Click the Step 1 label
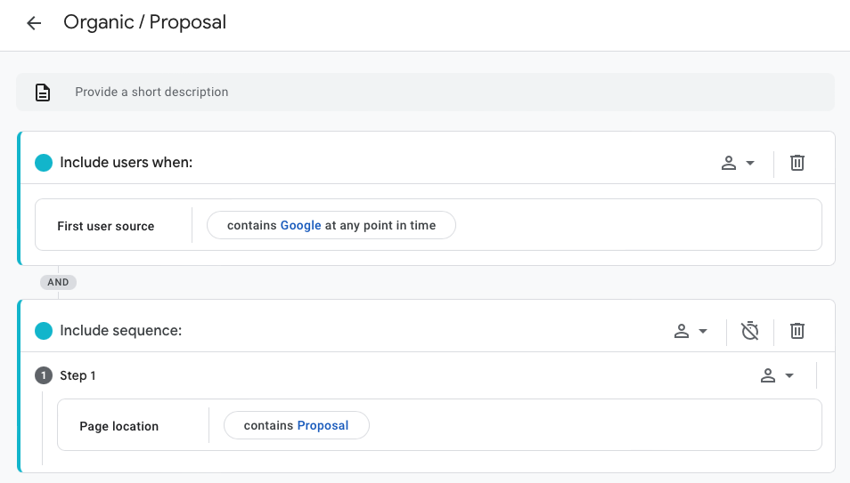The width and height of the screenshot is (850, 483). [x=78, y=375]
